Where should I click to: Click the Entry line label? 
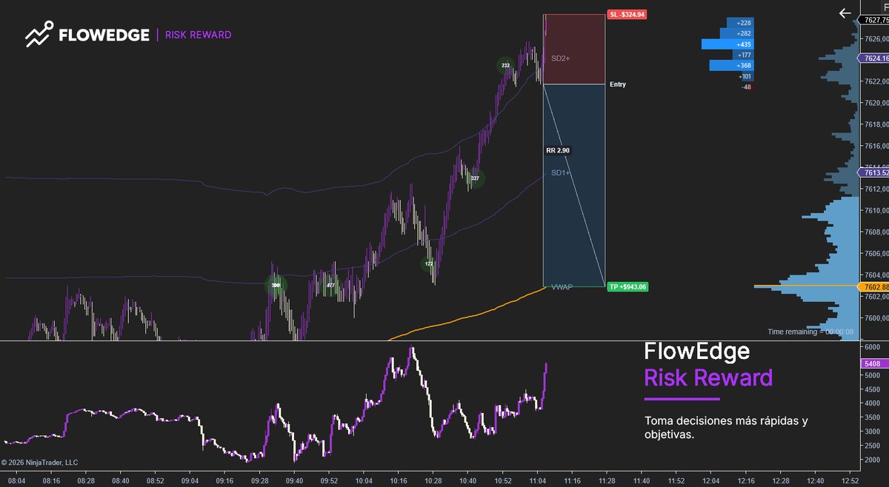(618, 84)
